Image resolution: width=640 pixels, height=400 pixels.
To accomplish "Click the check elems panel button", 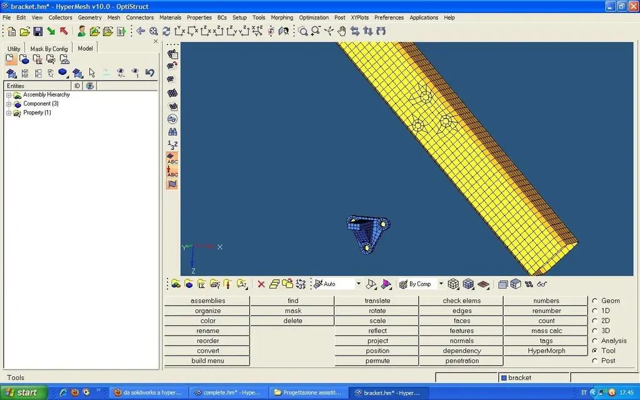I will [x=462, y=301].
